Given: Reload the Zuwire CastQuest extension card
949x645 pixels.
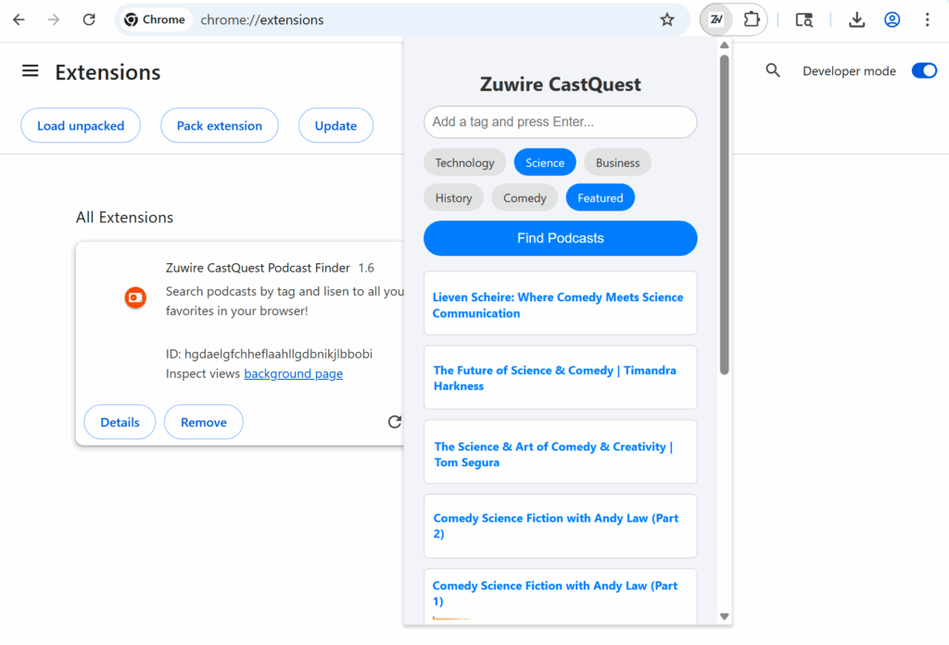Looking at the screenshot, I should (x=395, y=422).
